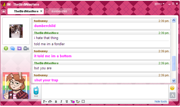Open the font face dropdown
180x107 pixels.
(45, 102)
